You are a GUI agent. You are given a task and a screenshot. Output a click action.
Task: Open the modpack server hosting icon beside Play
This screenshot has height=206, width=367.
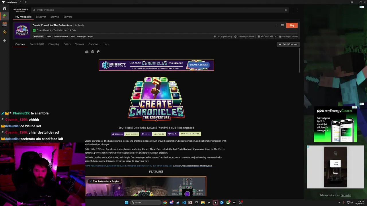282,25
